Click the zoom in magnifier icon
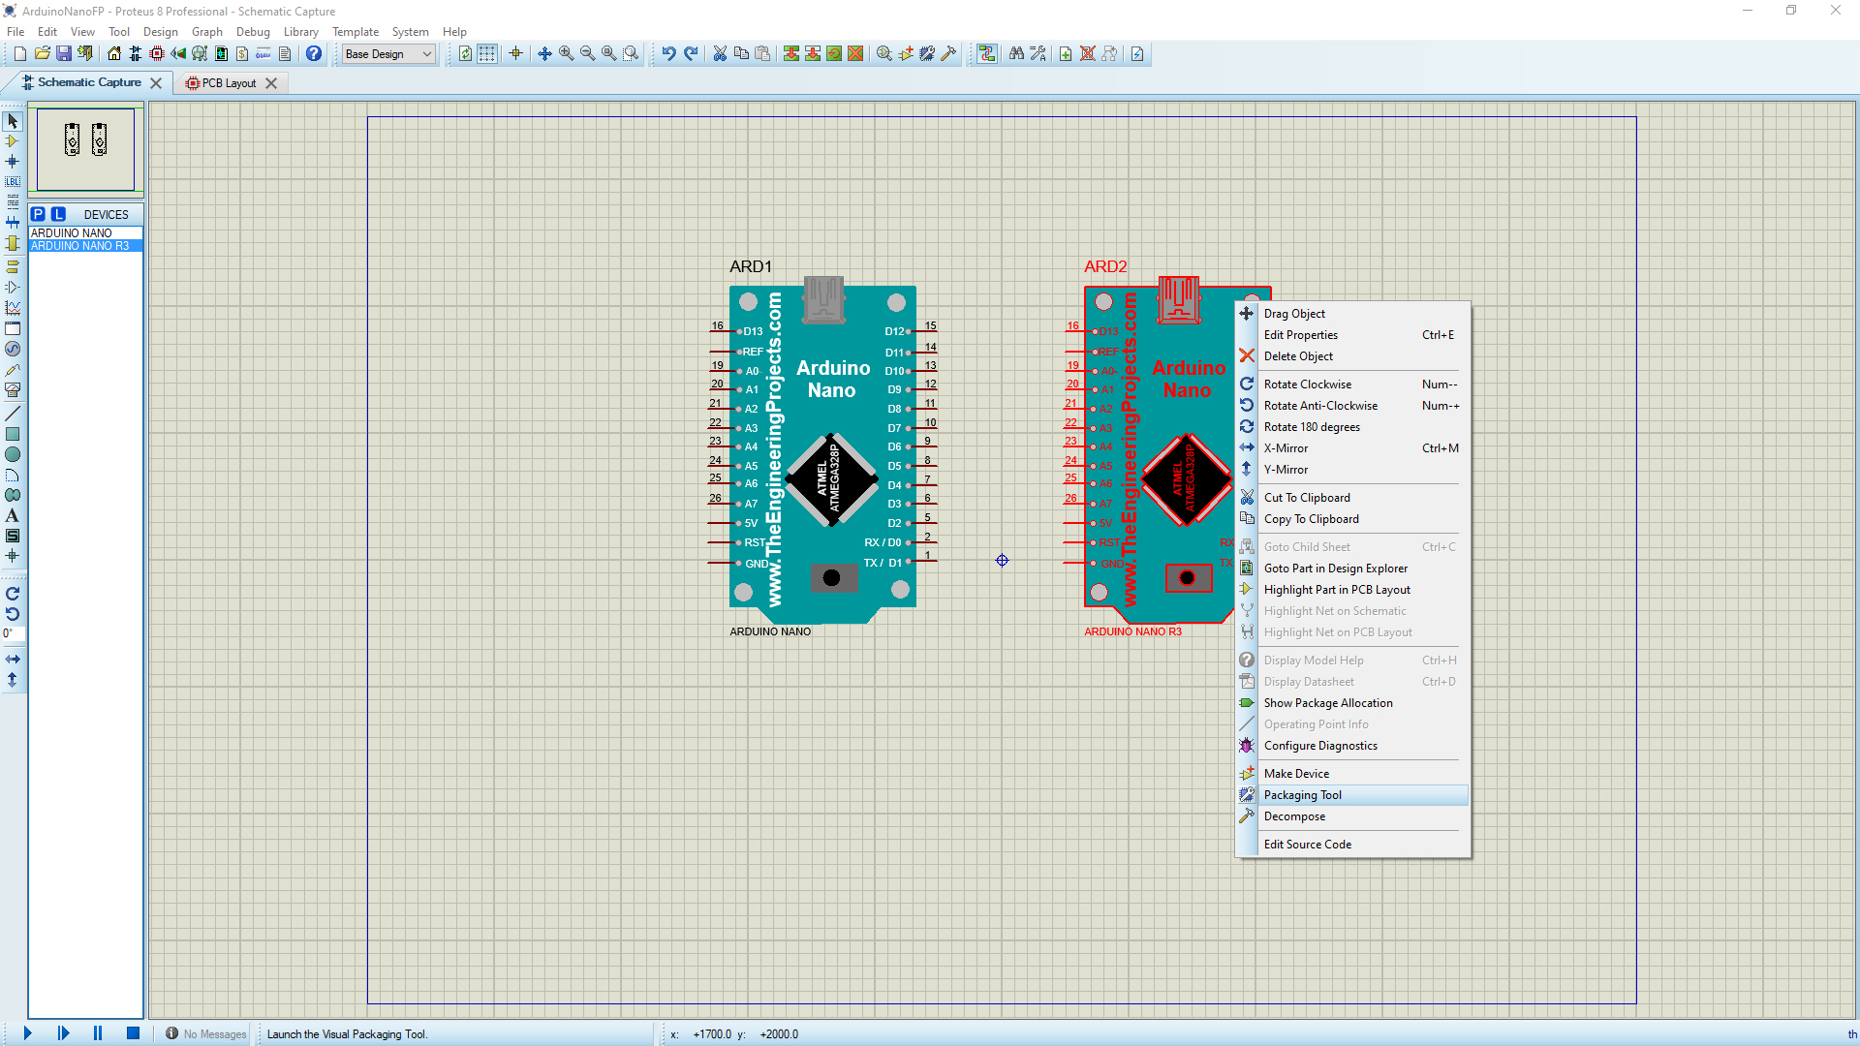Viewport: 1860px width, 1046px height. (566, 54)
